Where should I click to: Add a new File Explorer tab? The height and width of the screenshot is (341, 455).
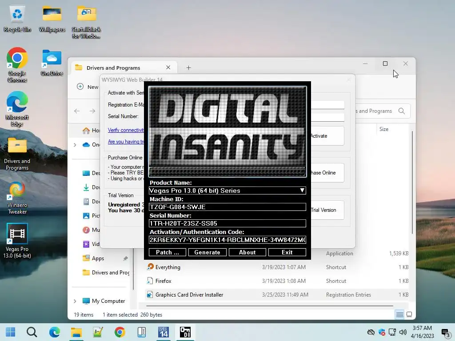pos(188,67)
